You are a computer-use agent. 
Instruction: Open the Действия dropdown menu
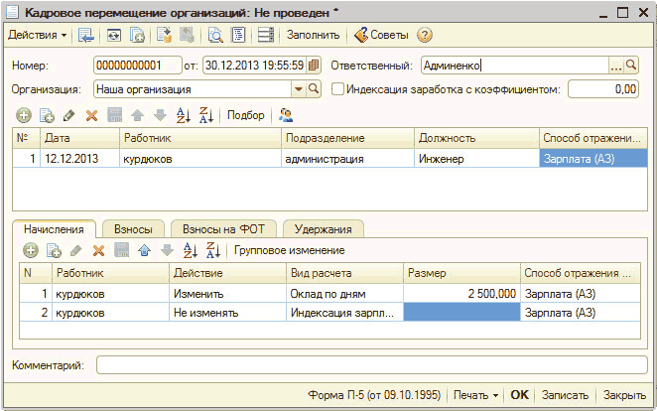[38, 35]
